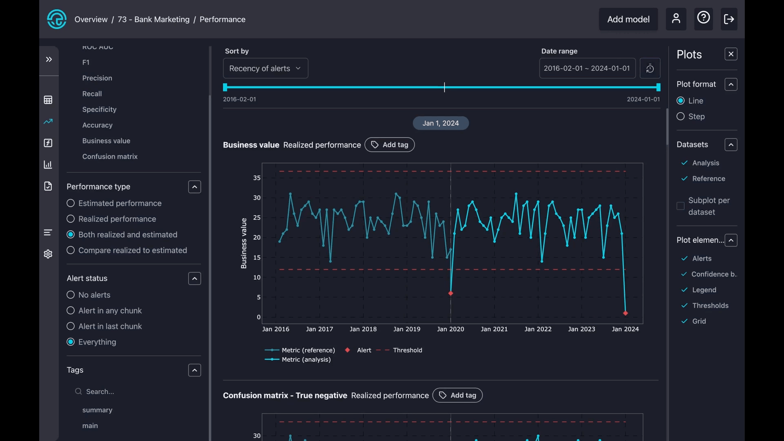The image size is (784, 441).
Task: Click the logout icon
Action: click(729, 19)
